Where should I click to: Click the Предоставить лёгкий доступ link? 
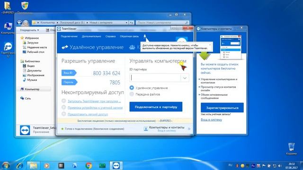tap(88, 114)
